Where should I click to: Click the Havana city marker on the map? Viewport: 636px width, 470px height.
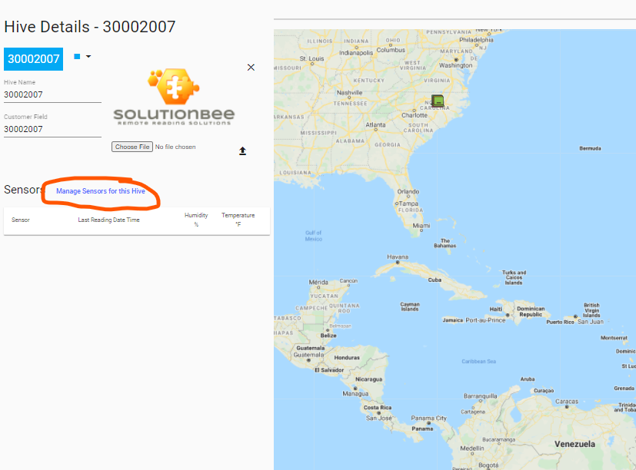(398, 263)
